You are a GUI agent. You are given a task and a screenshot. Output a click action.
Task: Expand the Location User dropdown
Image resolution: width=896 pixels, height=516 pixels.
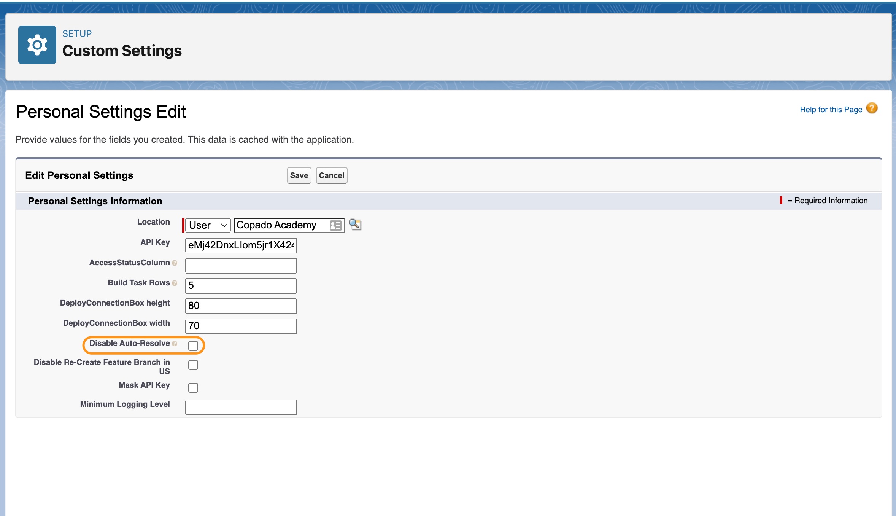(x=208, y=225)
